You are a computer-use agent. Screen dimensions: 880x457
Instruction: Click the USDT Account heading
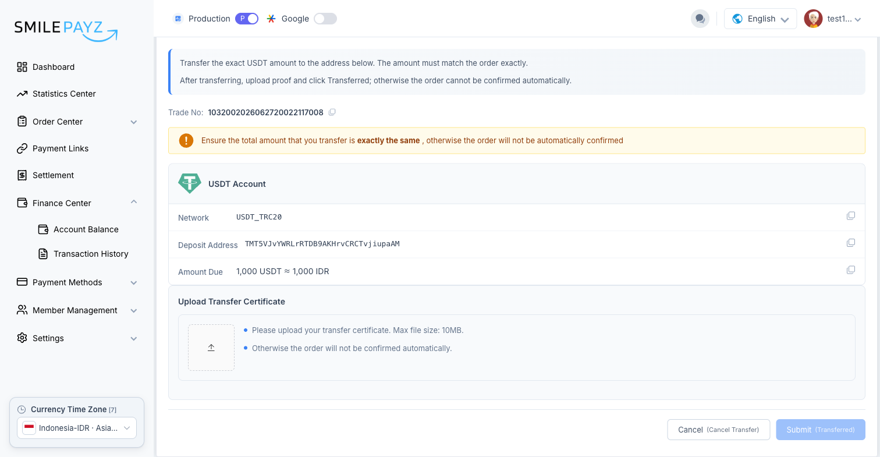pos(237,184)
